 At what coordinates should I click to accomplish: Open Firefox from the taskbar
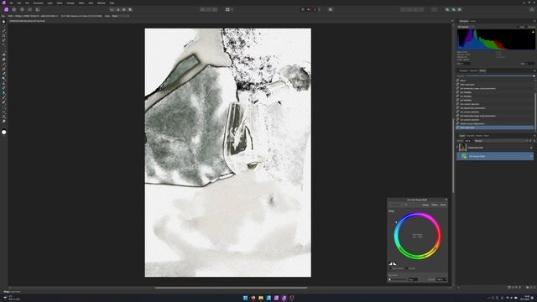point(253,298)
